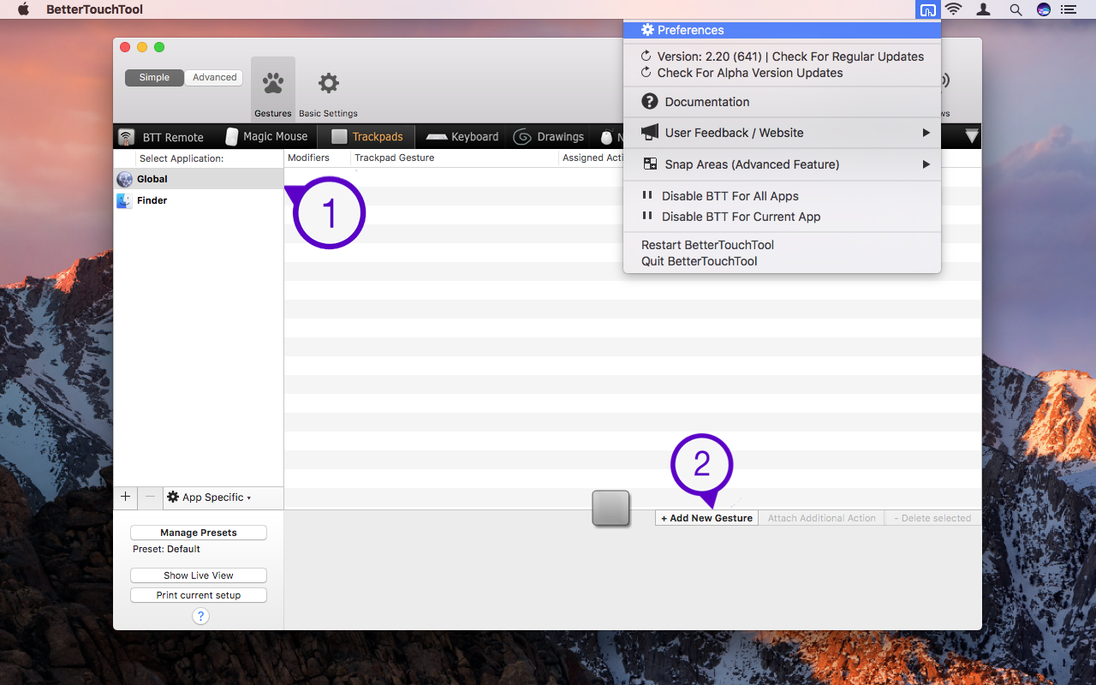Open the Magic Mouse tab
Screen dimensions: 1096x685
[x=266, y=136]
